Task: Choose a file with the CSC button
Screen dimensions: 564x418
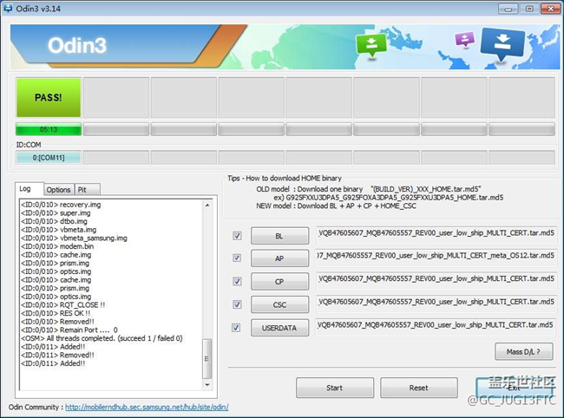Action: (x=279, y=304)
